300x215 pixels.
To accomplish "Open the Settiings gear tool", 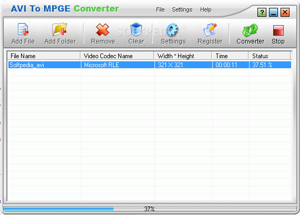I will point(173,34).
